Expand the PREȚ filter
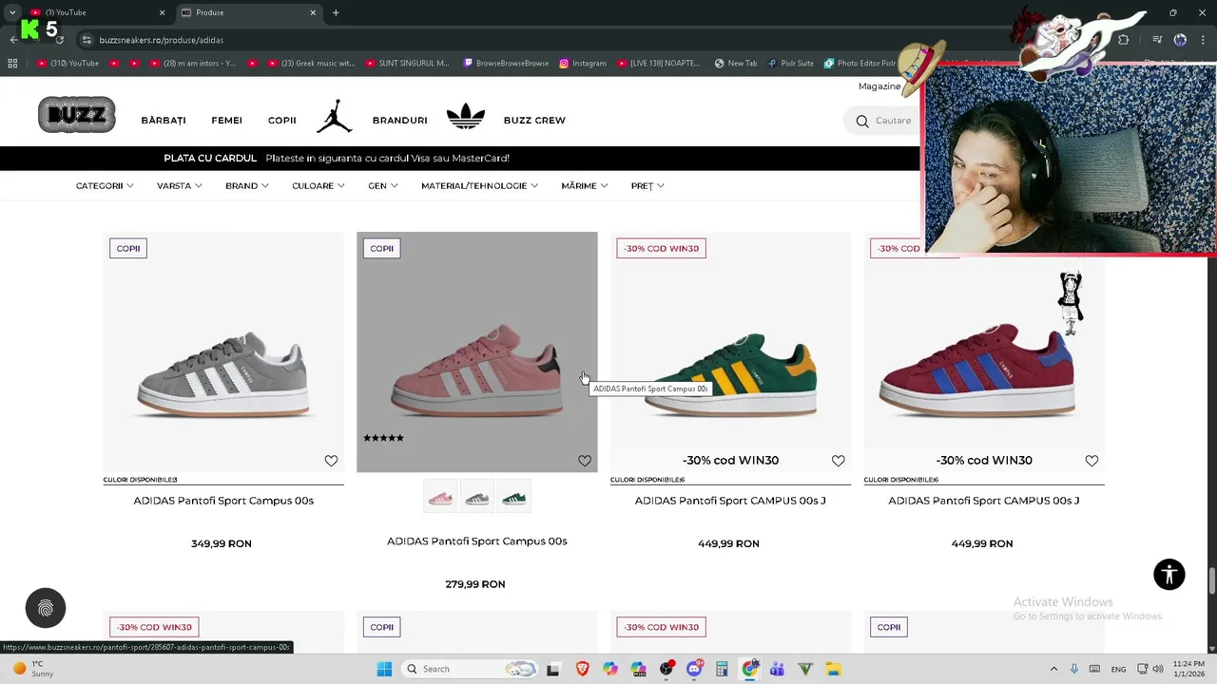1217x684 pixels. [647, 186]
